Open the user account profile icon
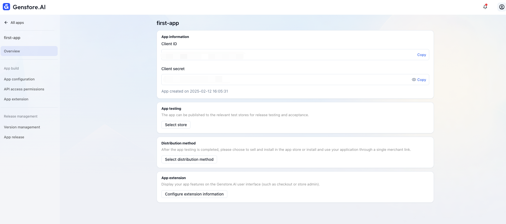Screen dimensions: 506x224 [502, 7]
